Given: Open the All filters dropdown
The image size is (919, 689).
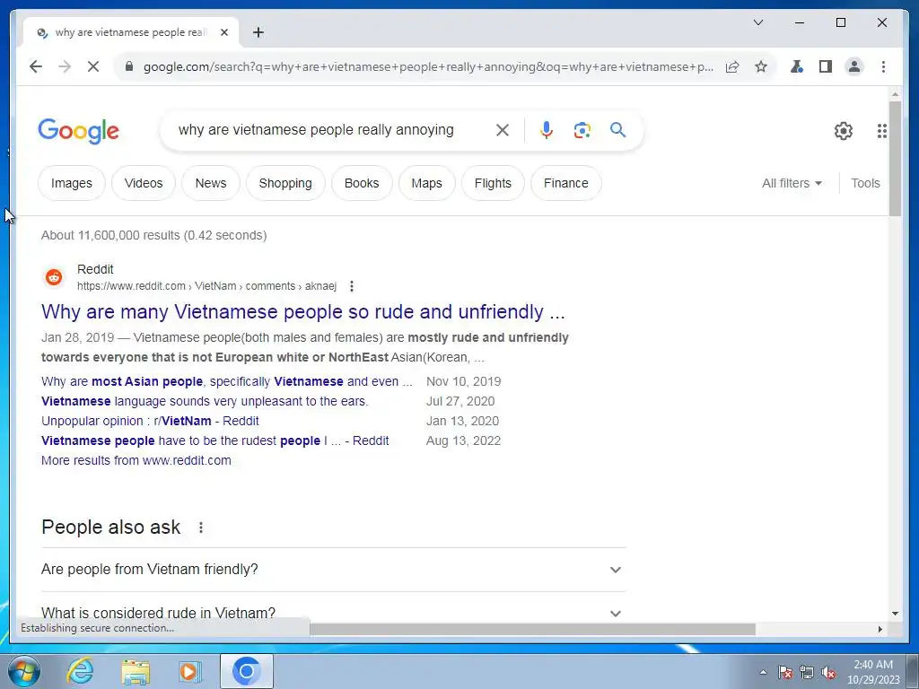Looking at the screenshot, I should point(792,183).
